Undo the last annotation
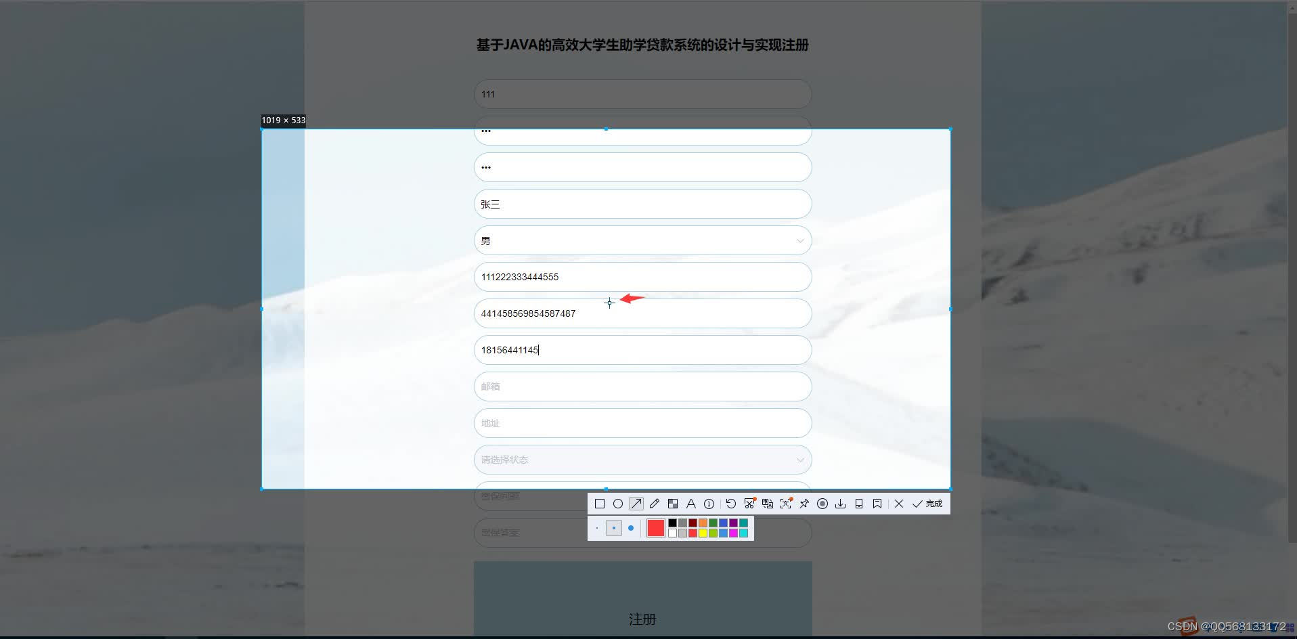 (731, 504)
